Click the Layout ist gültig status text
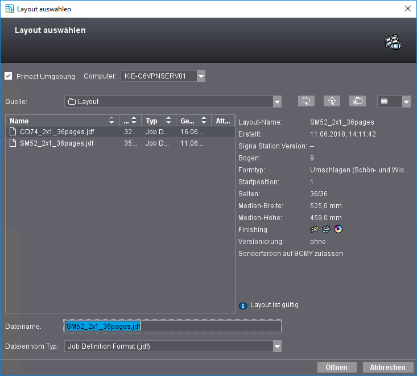 point(274,305)
